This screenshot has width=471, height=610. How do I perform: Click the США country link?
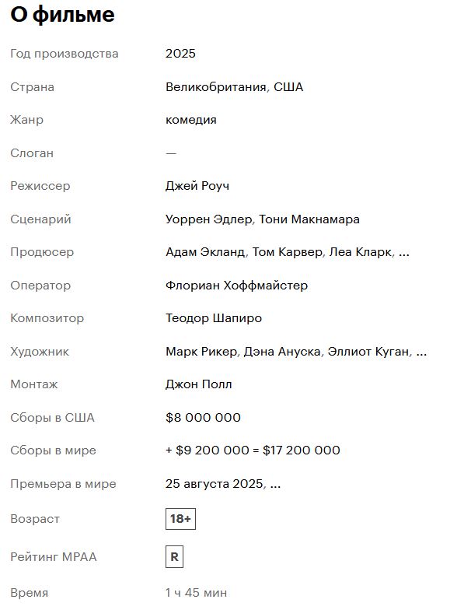(x=288, y=87)
